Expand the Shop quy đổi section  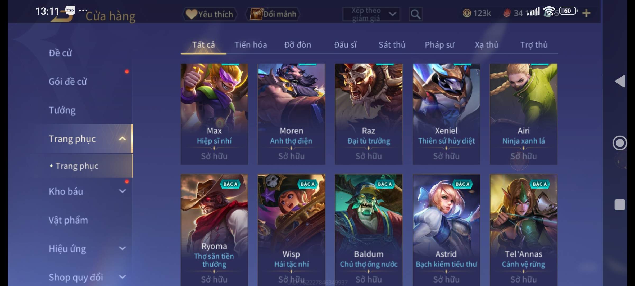click(122, 277)
